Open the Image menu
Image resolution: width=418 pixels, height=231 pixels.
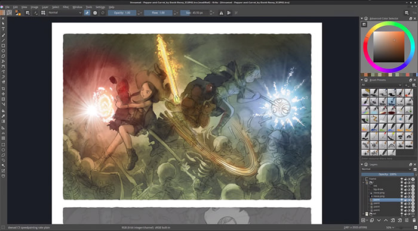(x=35, y=7)
